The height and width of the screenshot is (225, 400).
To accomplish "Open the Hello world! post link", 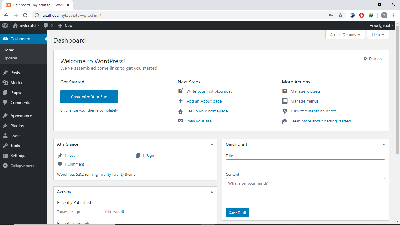I will click(x=114, y=212).
